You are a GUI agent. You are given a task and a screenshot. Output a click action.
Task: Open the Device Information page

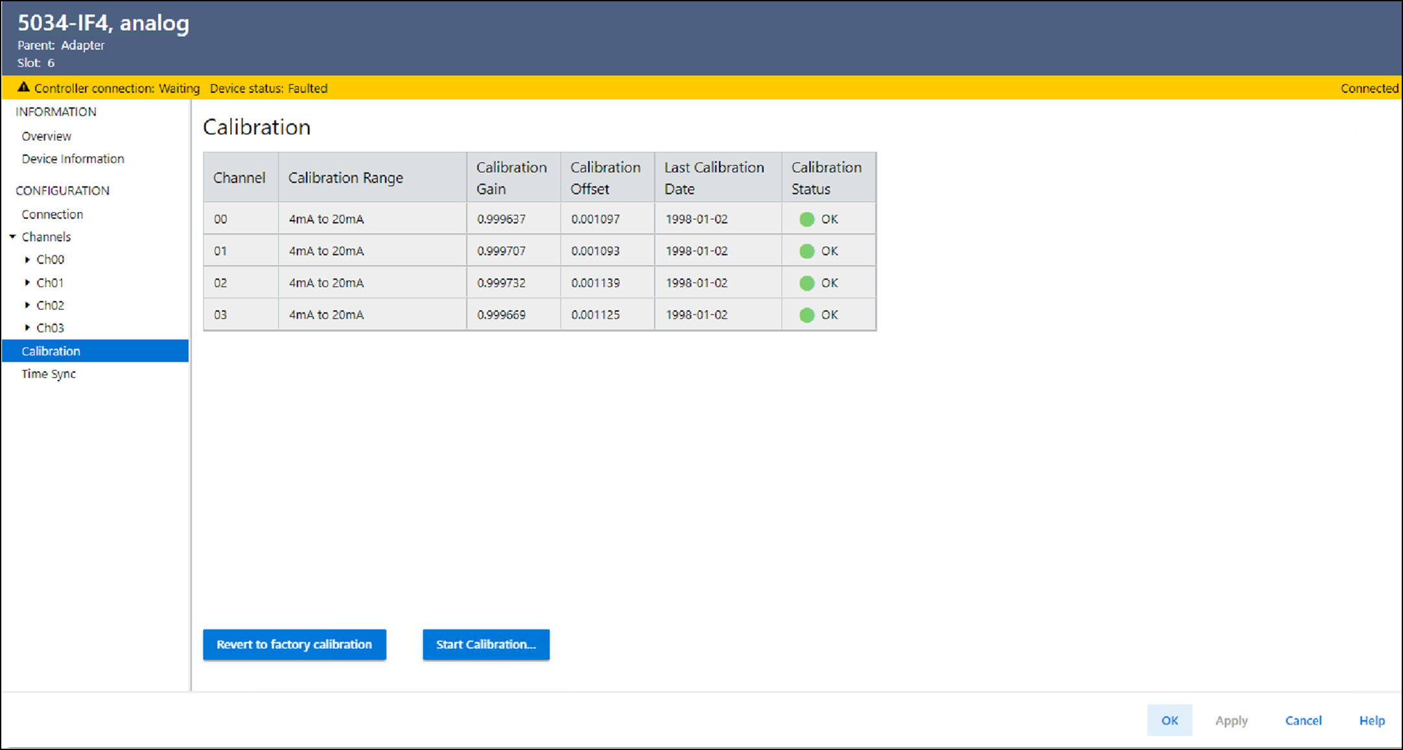pos(73,159)
